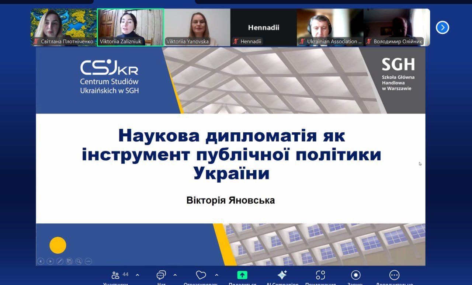The width and height of the screenshot is (472, 285).
Task: Select Ukrainian Association video tile
Action: tap(330, 27)
